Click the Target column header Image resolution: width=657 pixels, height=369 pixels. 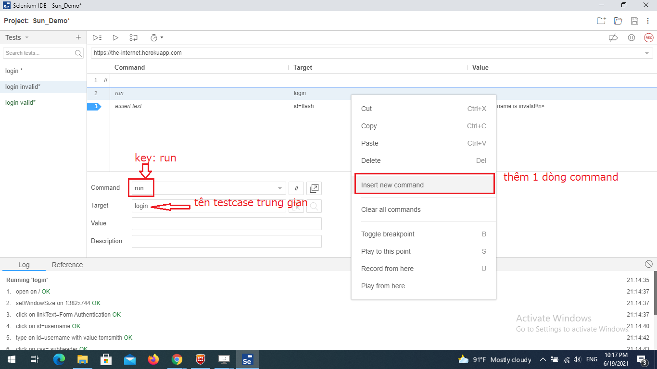(303, 68)
